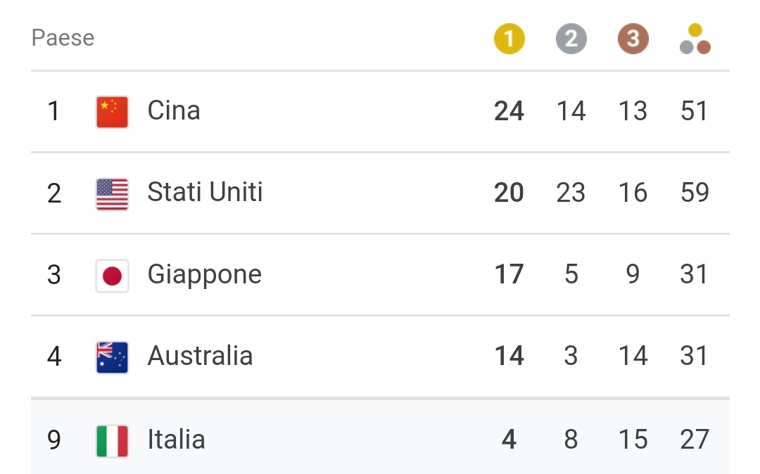The width and height of the screenshot is (760, 474).
Task: Click the Paese column header
Action: pyautogui.click(x=63, y=38)
